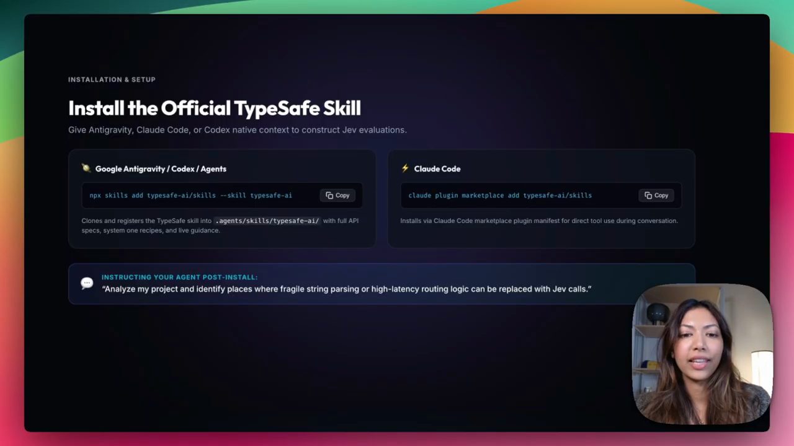Click 'Installs via Claude Code marketplace' description
This screenshot has height=446, width=794.
click(x=539, y=221)
